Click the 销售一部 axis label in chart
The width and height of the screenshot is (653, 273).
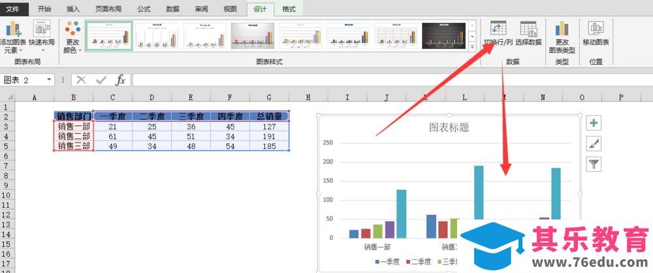(x=377, y=247)
